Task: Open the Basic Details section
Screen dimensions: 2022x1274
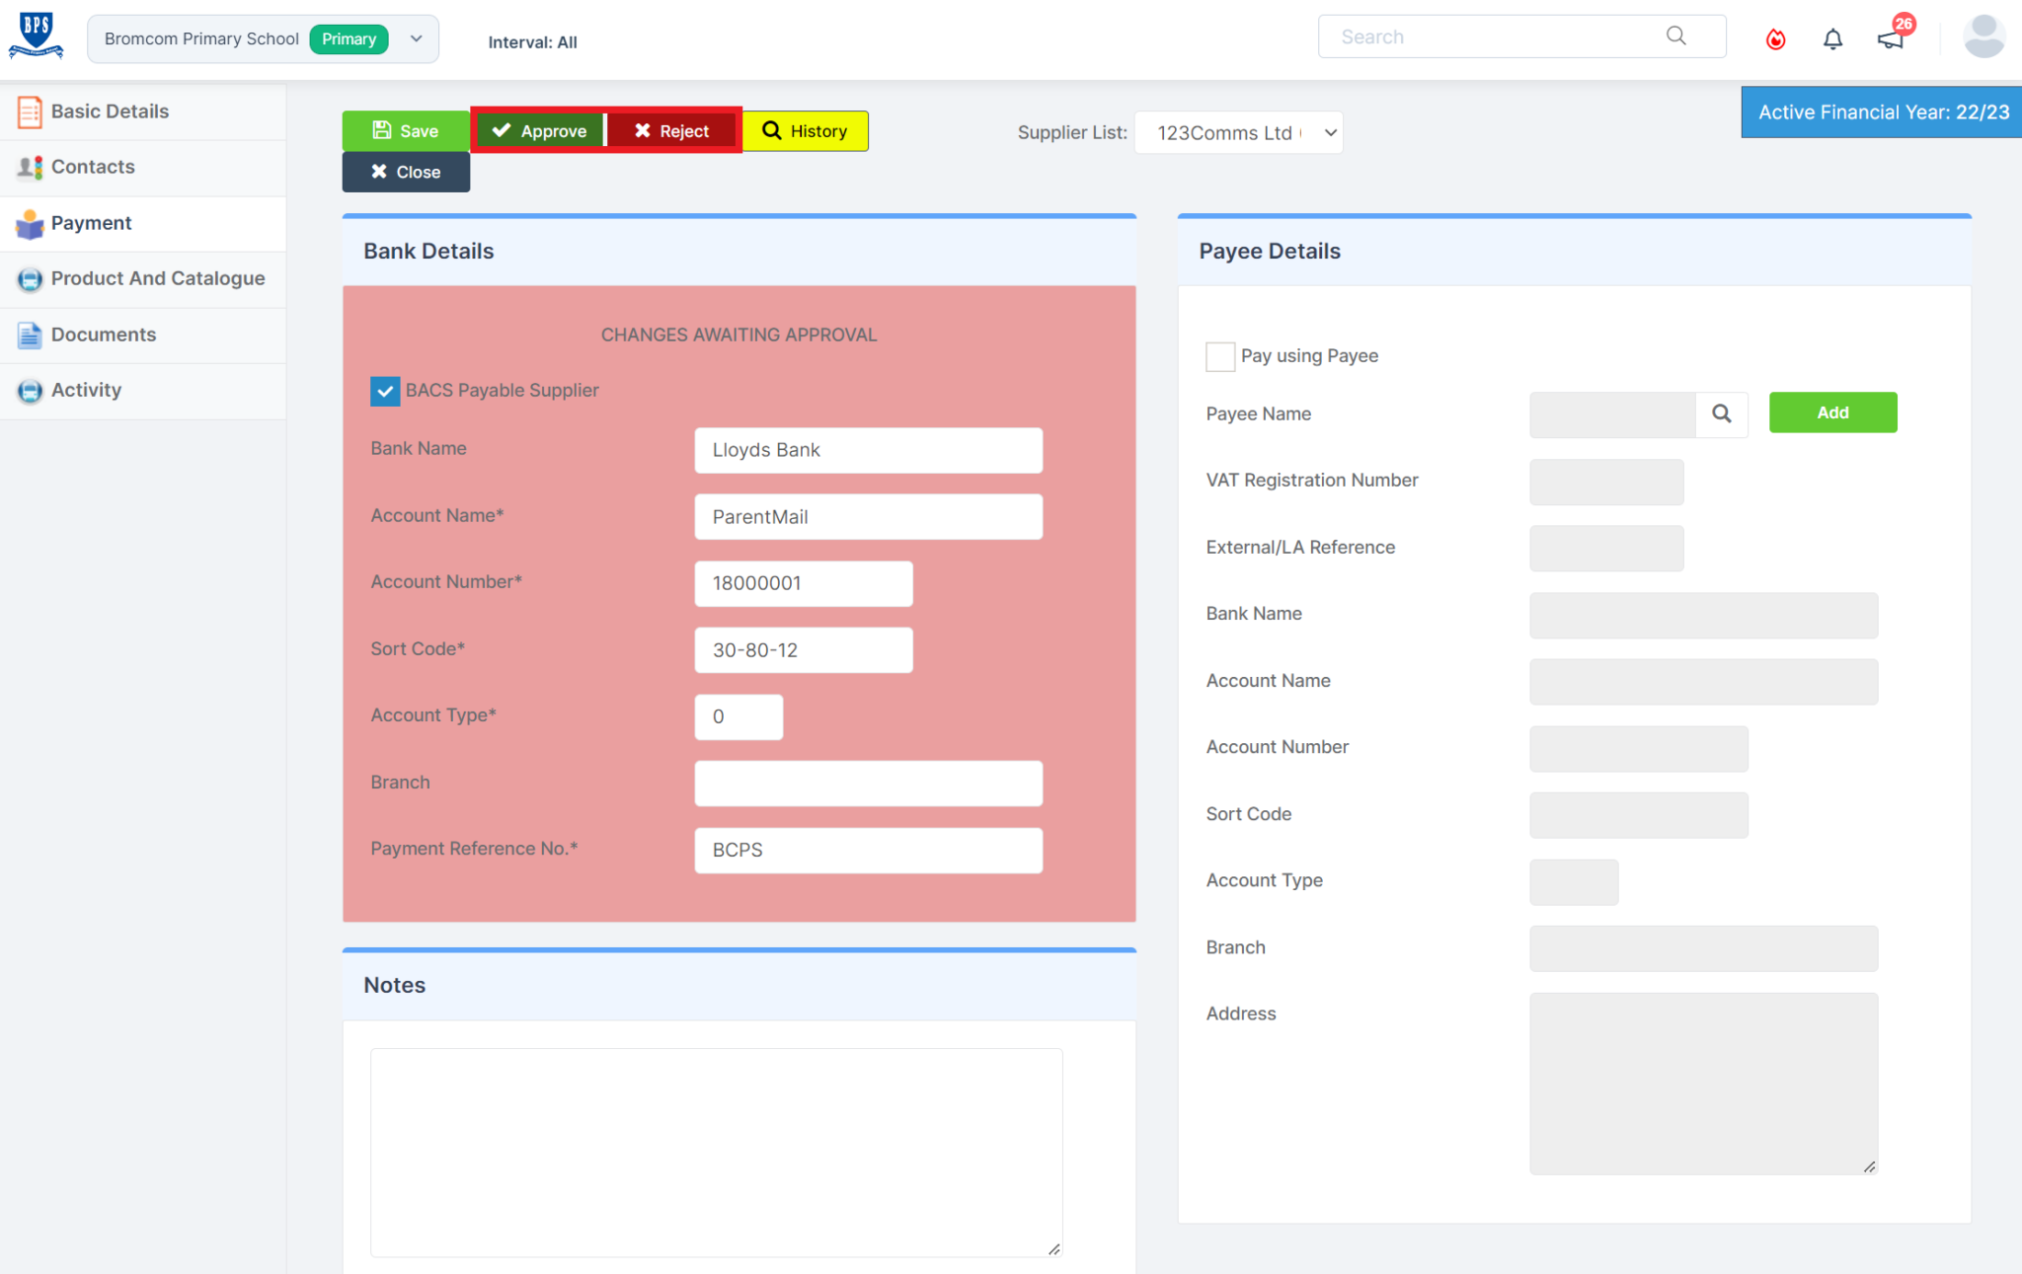Action: 110,112
